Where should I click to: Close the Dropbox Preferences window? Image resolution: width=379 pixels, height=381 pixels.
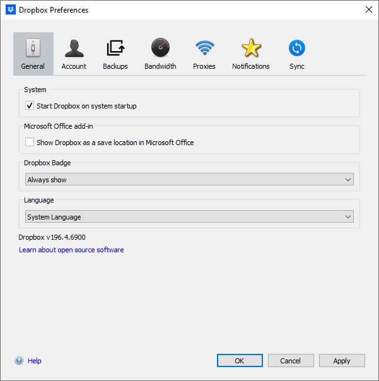pyautogui.click(x=368, y=9)
